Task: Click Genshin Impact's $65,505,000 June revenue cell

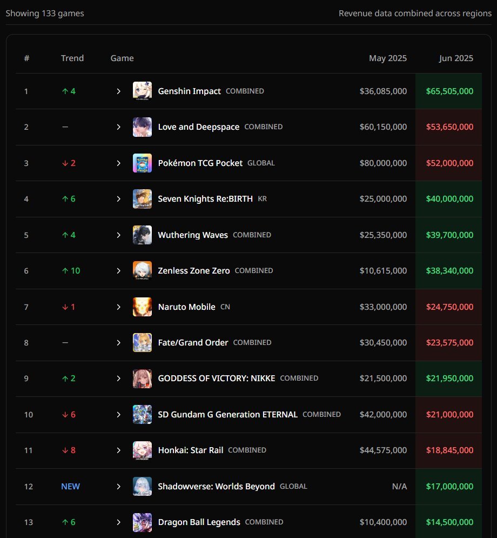Action: (449, 91)
